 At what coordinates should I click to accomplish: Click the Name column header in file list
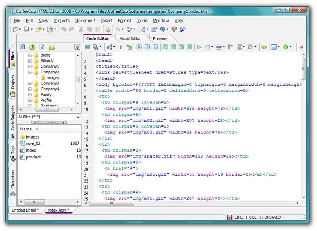[x=26, y=129]
